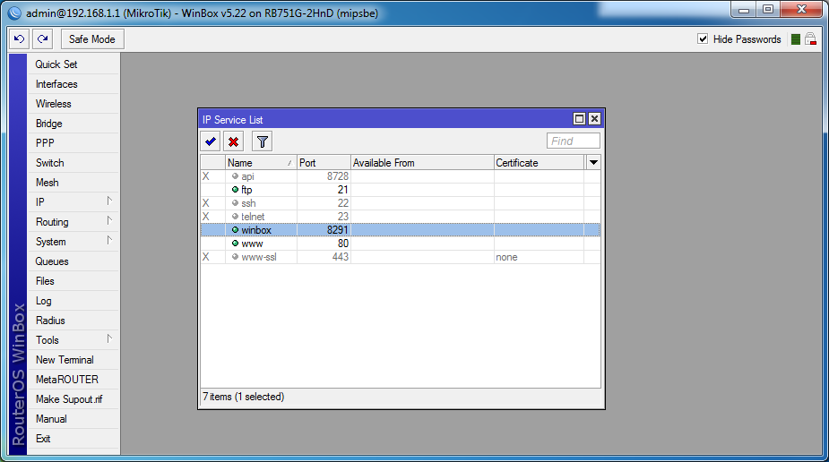Viewport: 829px width, 462px height.
Task: Click port 8291 cell
Action: 324,230
